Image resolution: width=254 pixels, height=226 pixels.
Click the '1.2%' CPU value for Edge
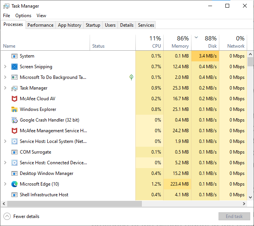click(156, 184)
